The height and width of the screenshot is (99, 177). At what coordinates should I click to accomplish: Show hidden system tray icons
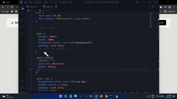pyautogui.click(x=146, y=96)
